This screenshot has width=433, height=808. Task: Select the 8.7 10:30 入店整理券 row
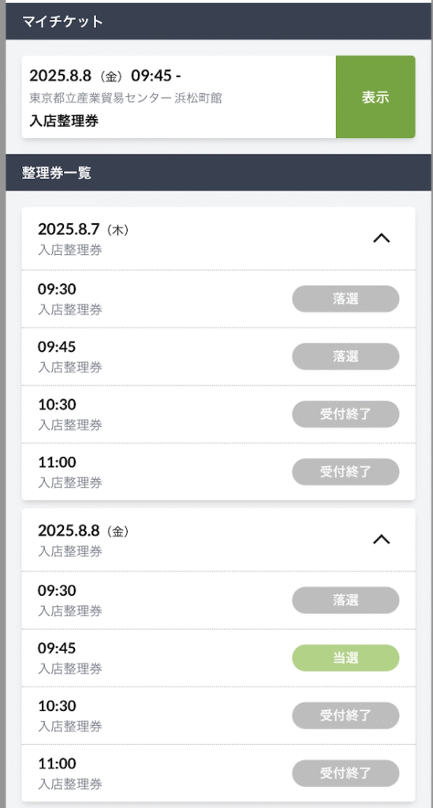pos(218,414)
